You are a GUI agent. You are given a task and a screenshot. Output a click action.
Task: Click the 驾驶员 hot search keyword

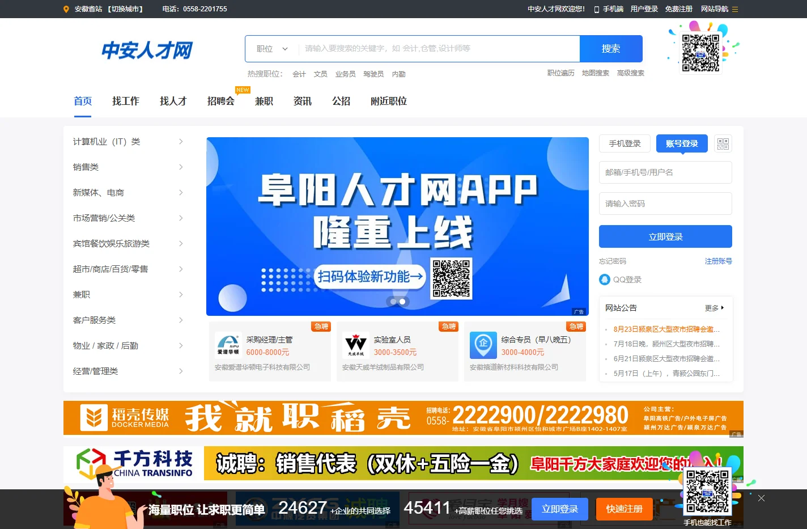(373, 74)
